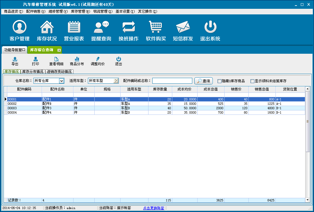Toggle 显示领料未结算库存 checkbox
Image resolution: width=314 pixels, height=212 pixels.
pos(252,81)
